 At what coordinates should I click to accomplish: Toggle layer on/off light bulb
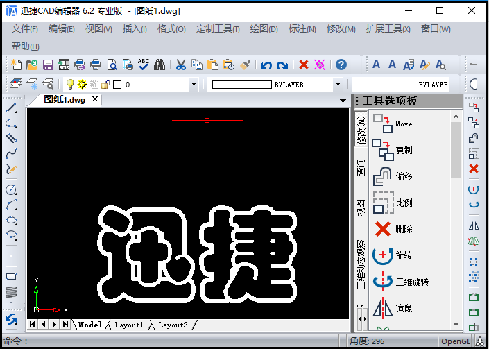coord(70,84)
